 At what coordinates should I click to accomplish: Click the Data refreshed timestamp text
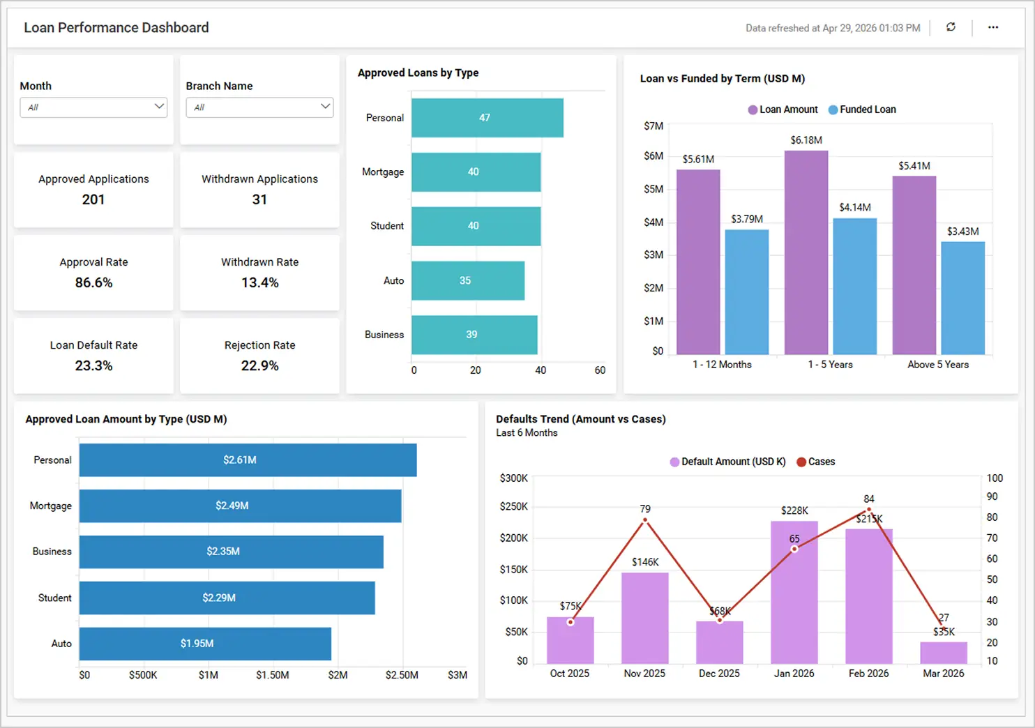[x=833, y=28]
